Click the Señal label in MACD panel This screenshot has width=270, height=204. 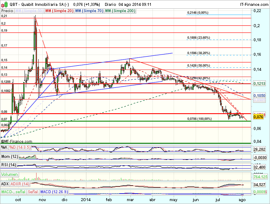(33, 192)
